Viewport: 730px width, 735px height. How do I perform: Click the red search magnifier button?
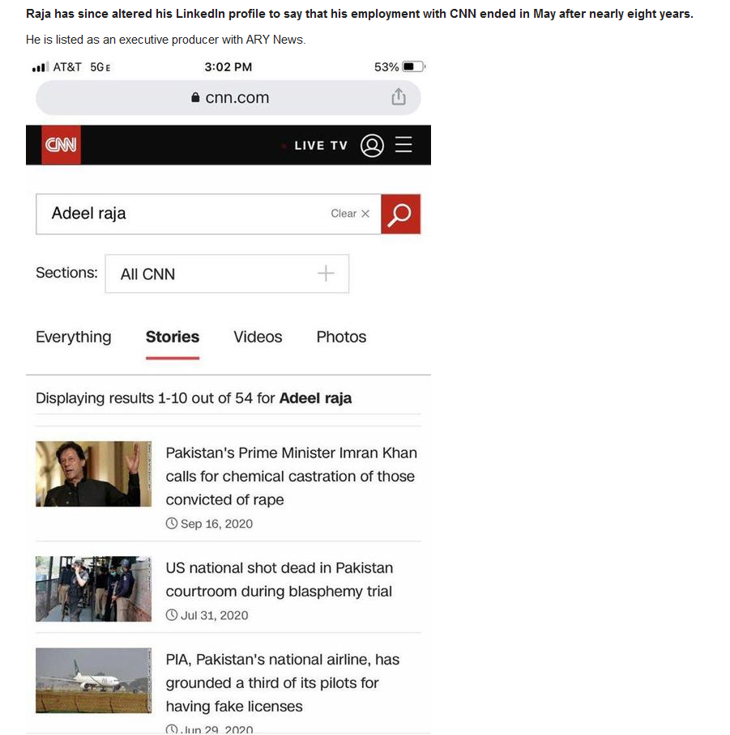[401, 214]
